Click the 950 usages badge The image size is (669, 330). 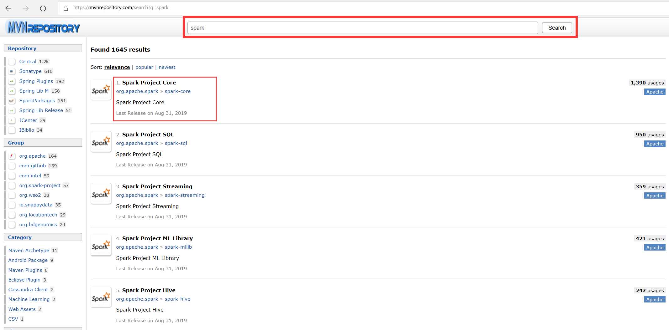[x=650, y=135]
